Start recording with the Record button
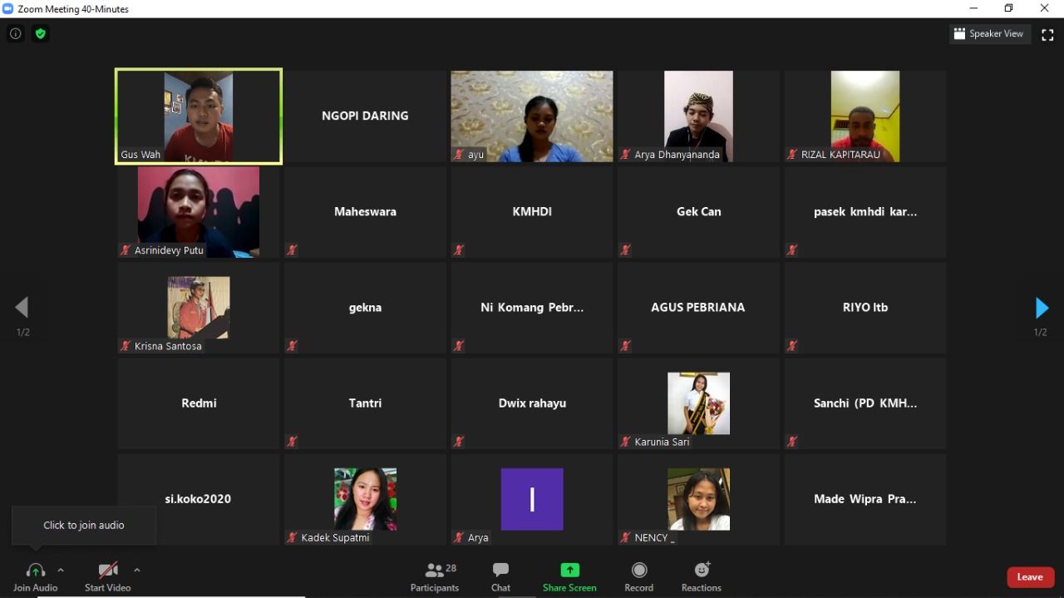Screen dimensions: 1064x598 click(638, 576)
